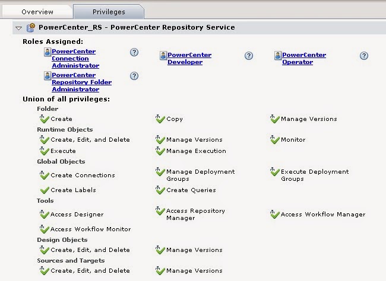Click help icon beside PowerCenter Connection Administrator

pyautogui.click(x=134, y=52)
